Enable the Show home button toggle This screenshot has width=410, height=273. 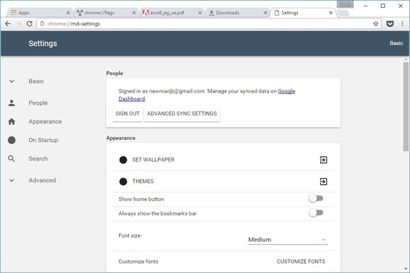[x=316, y=199]
